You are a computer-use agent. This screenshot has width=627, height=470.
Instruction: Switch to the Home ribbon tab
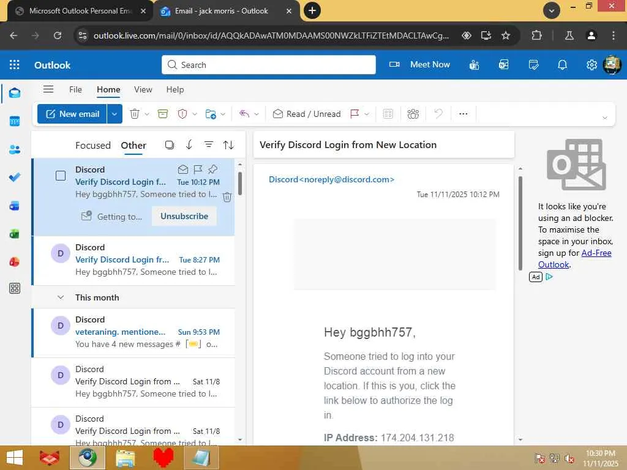(x=108, y=89)
